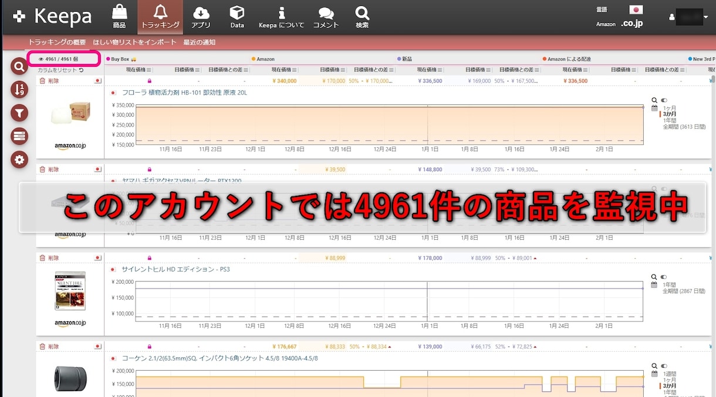This screenshot has height=397, width=716.
Task: Click the Buy Box lock icon on the HB-101 row
Action: pos(149,81)
